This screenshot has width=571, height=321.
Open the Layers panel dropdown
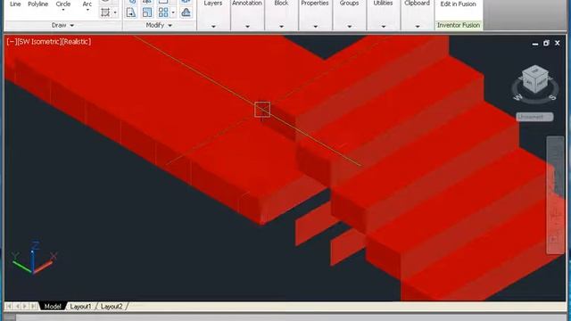pyautogui.click(x=213, y=26)
